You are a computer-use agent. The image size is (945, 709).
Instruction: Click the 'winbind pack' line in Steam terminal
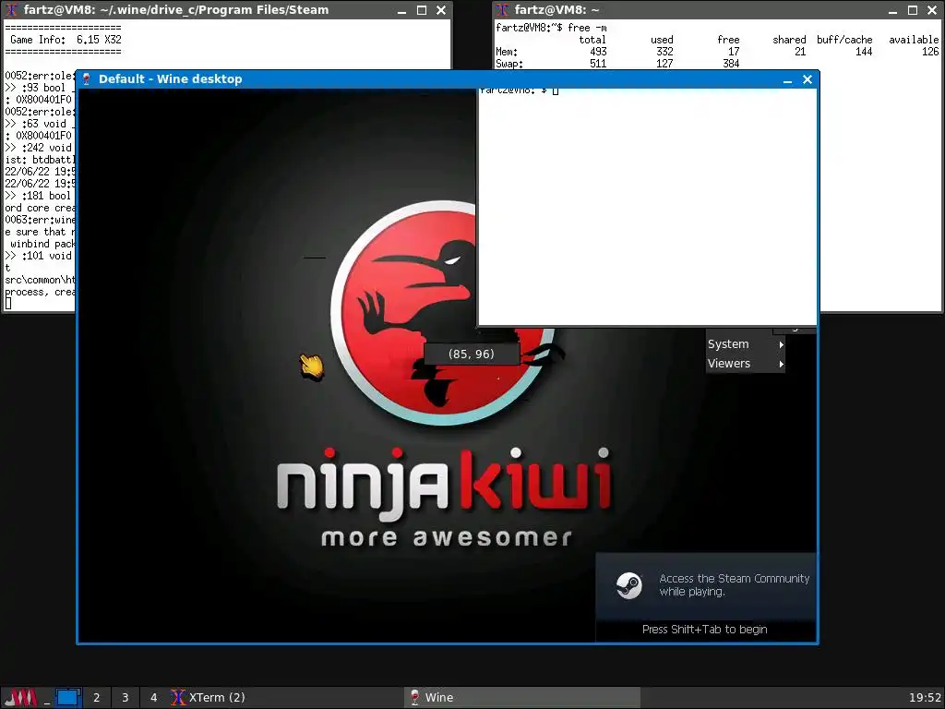tap(42, 244)
